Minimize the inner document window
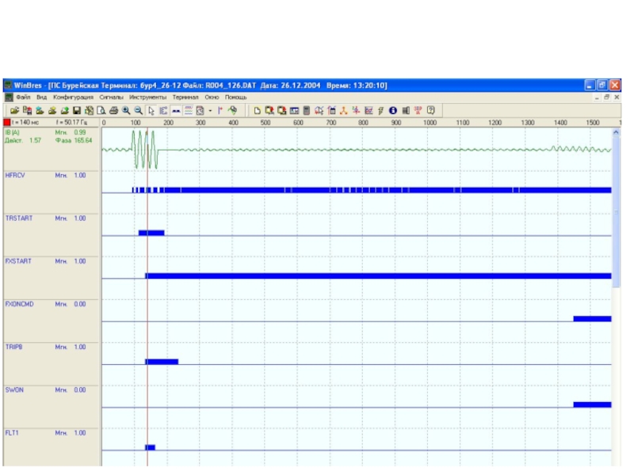634x475 pixels. (598, 97)
